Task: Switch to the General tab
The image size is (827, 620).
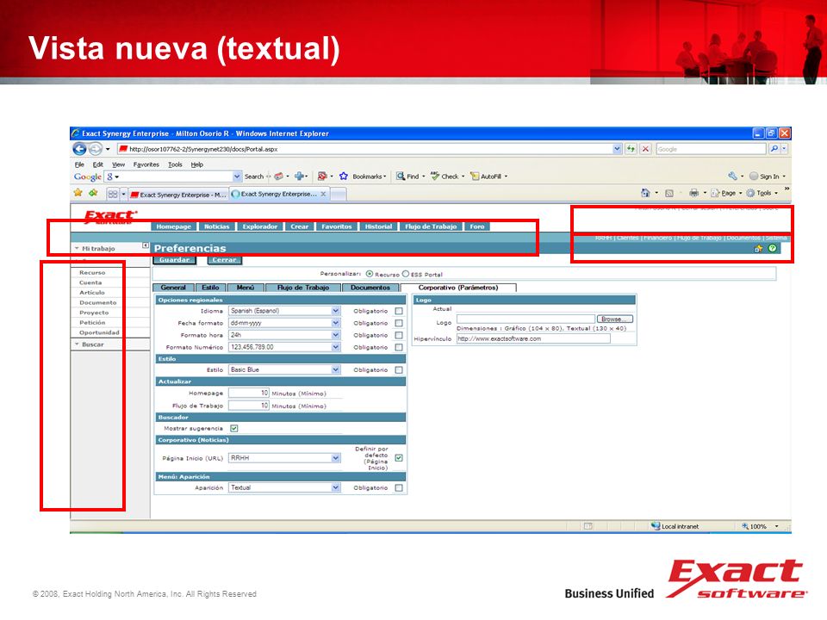Action: [x=173, y=288]
